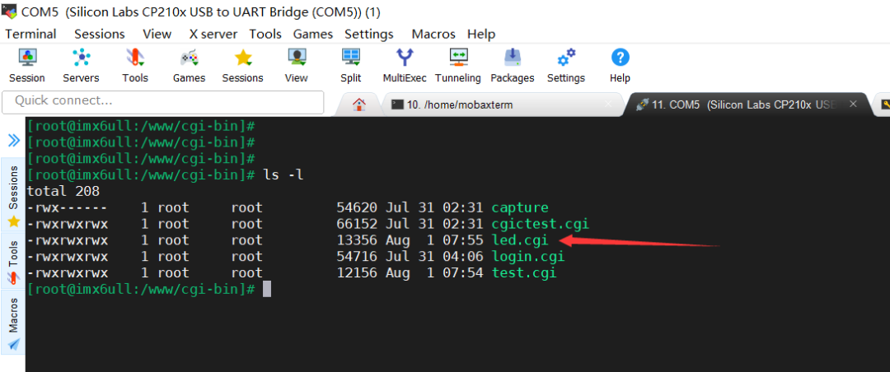Open the Games toolbar icon
This screenshot has width=890, height=372.
[189, 58]
